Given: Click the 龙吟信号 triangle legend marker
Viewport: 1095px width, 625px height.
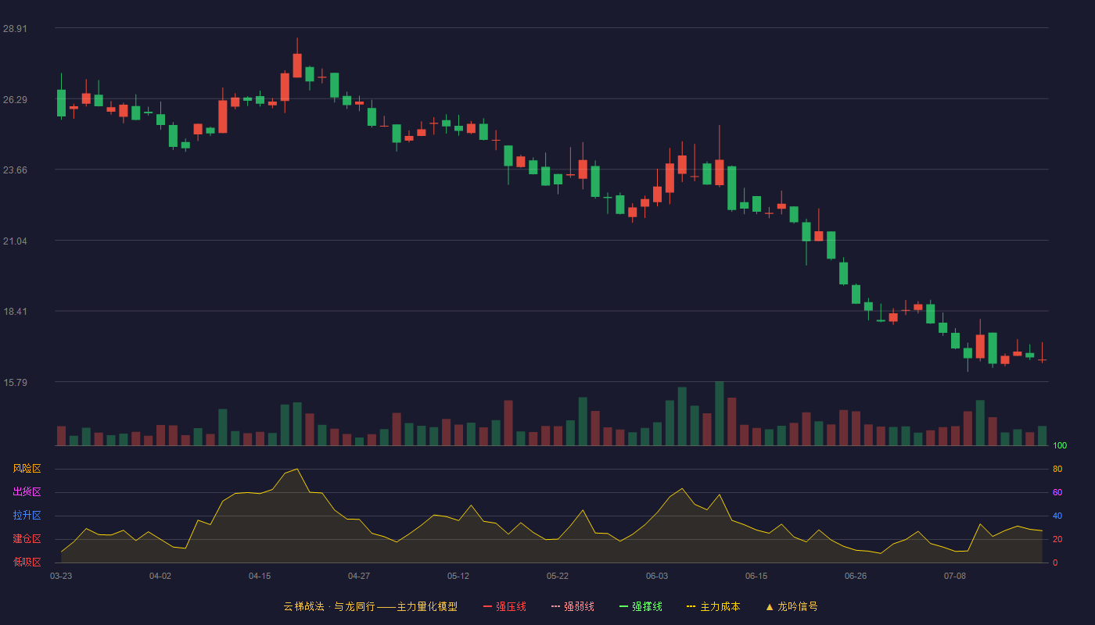Looking at the screenshot, I should (769, 606).
